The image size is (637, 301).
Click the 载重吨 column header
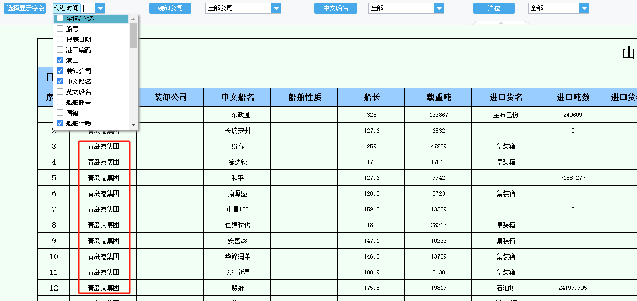tap(438, 97)
